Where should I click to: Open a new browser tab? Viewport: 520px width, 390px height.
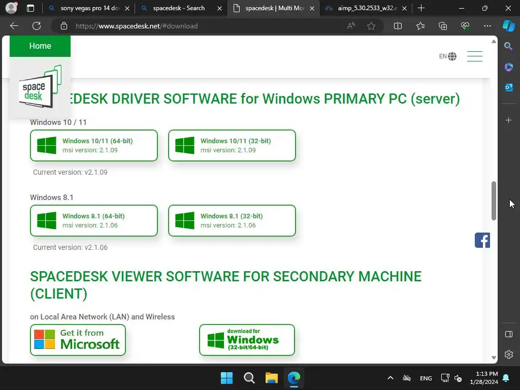click(x=421, y=8)
